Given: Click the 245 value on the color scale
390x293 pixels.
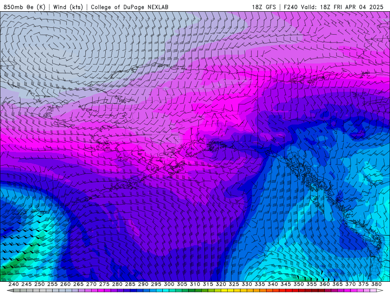Looking at the screenshot, I should click(x=26, y=284).
